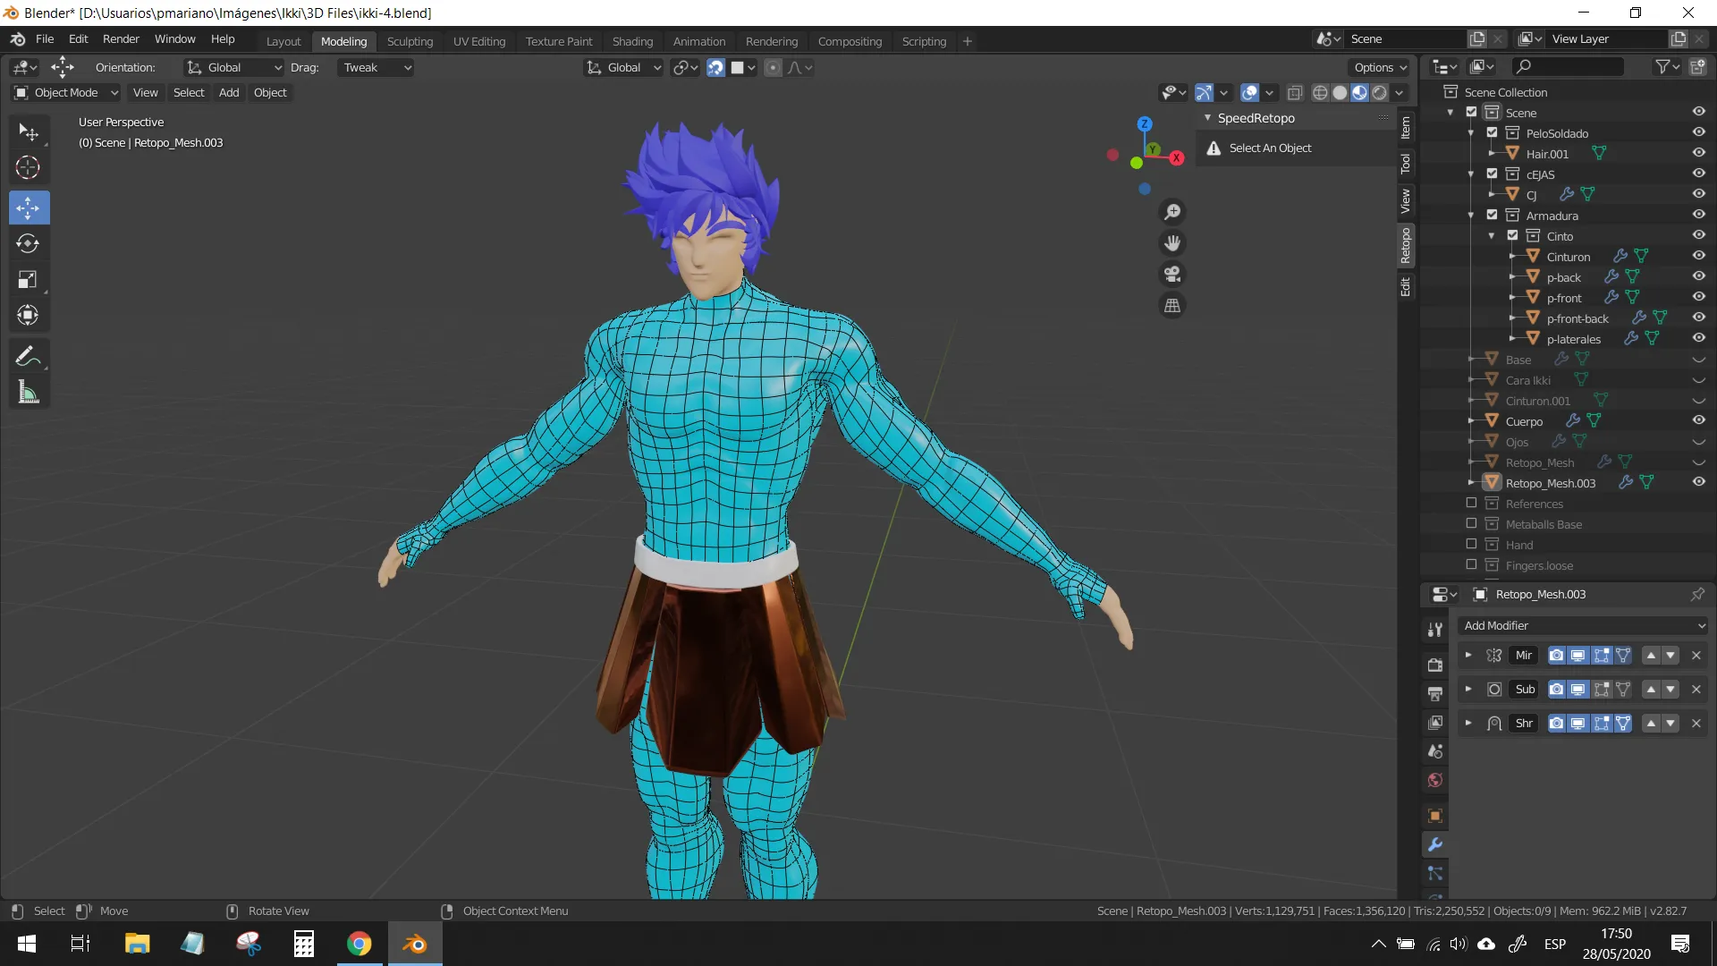Hide the Cinturon object eye
1717x966 pixels.
pos(1698,256)
